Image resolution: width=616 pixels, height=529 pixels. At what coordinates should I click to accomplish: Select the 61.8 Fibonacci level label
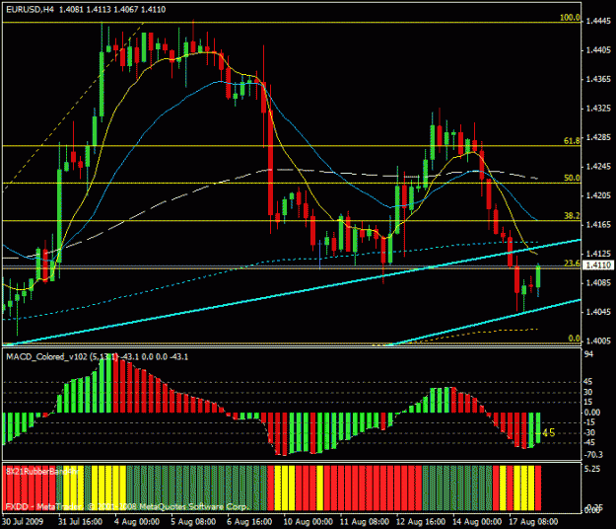[x=572, y=141]
